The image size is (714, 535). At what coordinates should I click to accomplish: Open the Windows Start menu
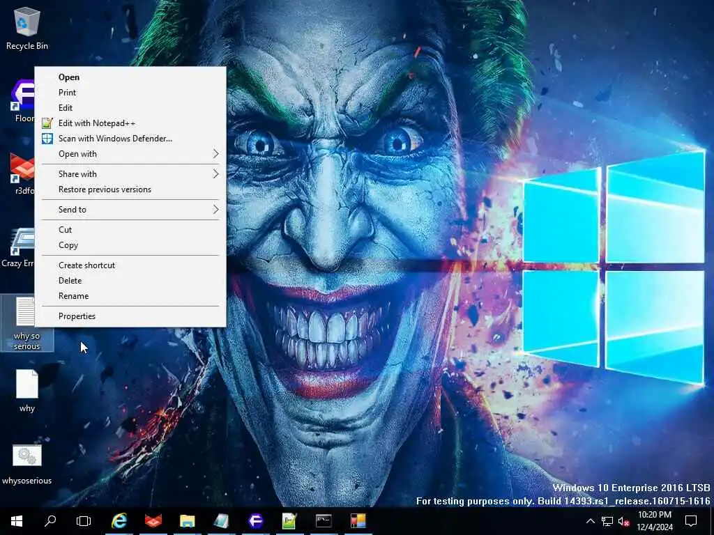pos(17,521)
